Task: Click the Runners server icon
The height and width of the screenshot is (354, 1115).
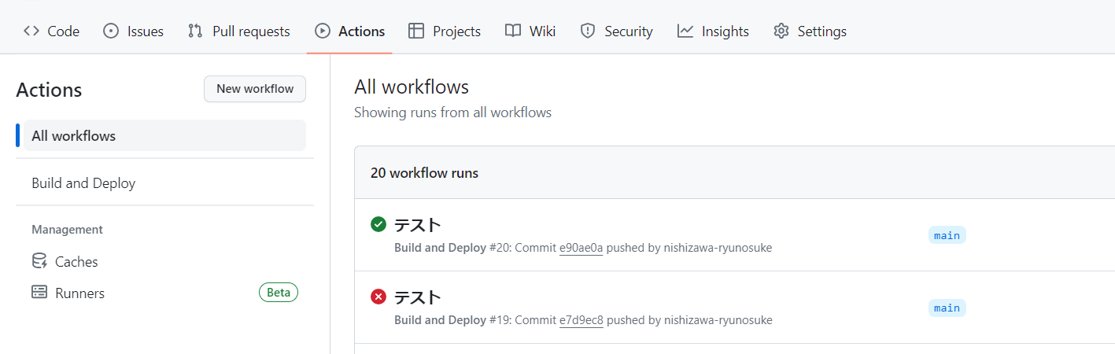Action: 39,293
